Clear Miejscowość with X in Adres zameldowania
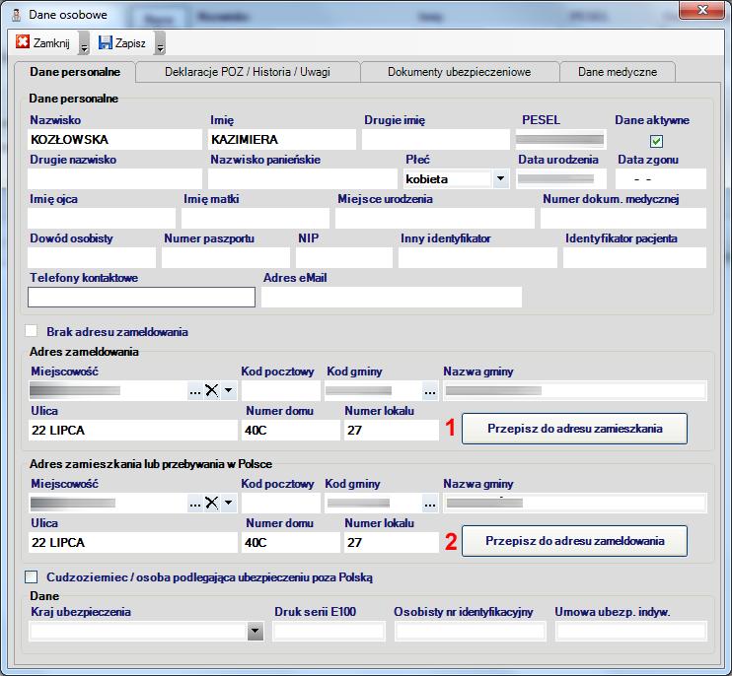Screen dimensions: 732x676 (x=211, y=390)
